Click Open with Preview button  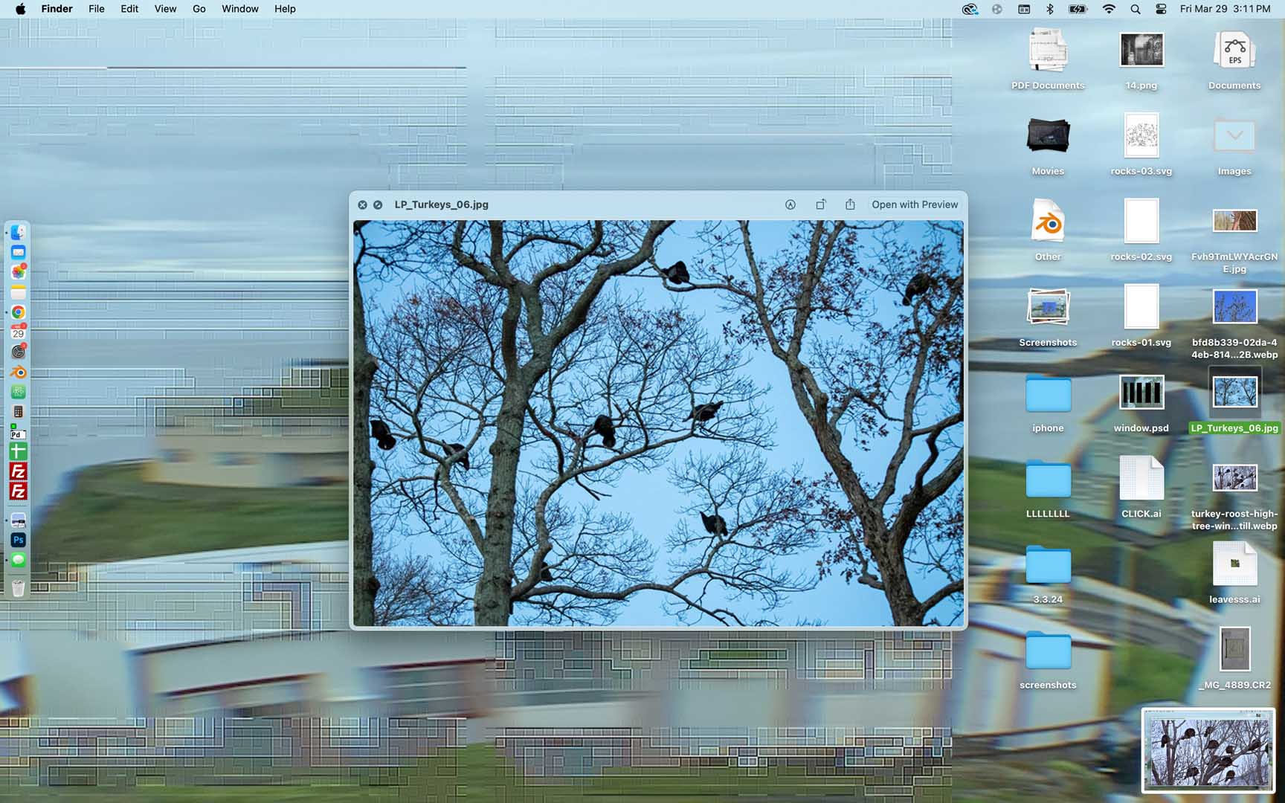[x=915, y=204]
